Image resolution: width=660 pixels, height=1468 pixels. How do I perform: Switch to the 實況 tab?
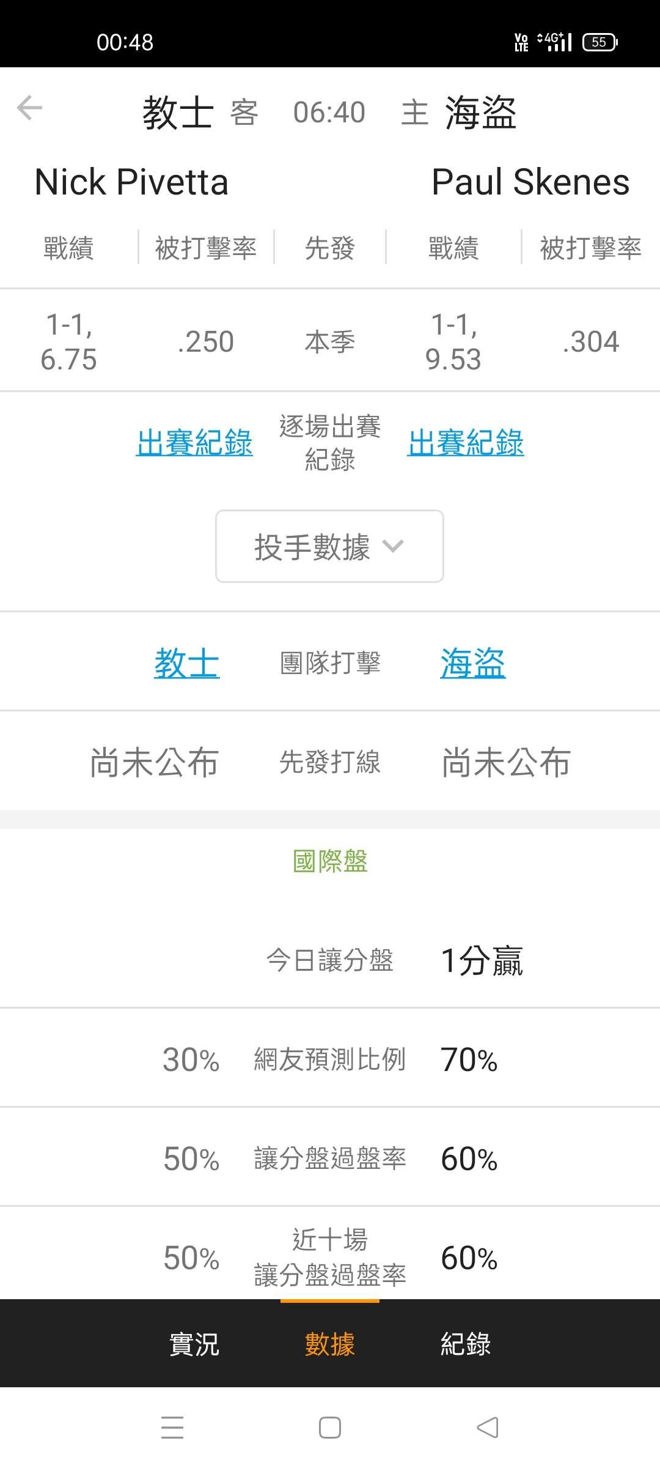[194, 1344]
